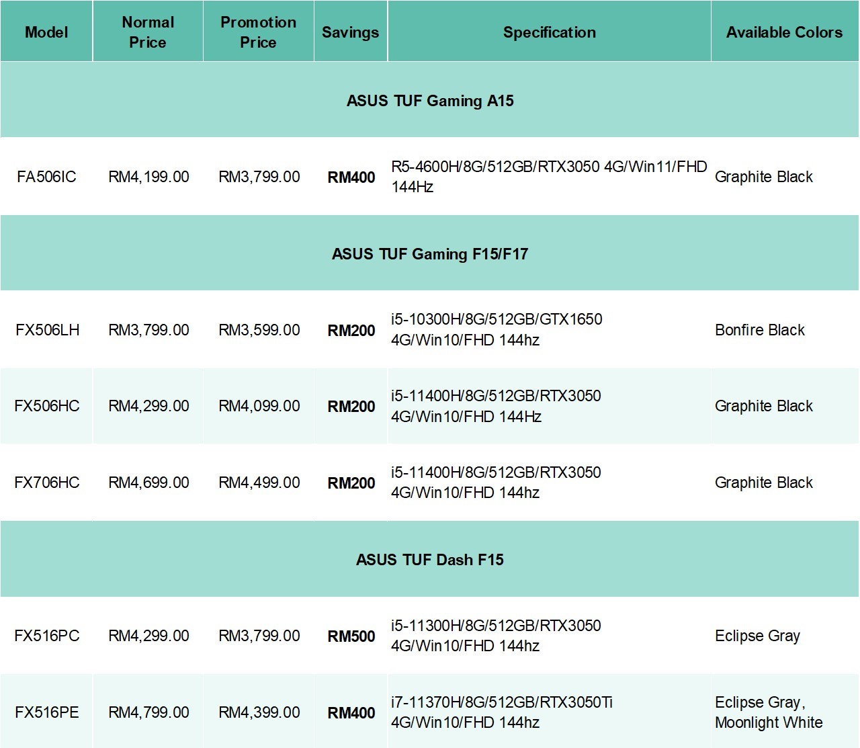Click the "i5-11400H" specification in FX506HC row
This screenshot has height=748, width=860.
click(496, 406)
